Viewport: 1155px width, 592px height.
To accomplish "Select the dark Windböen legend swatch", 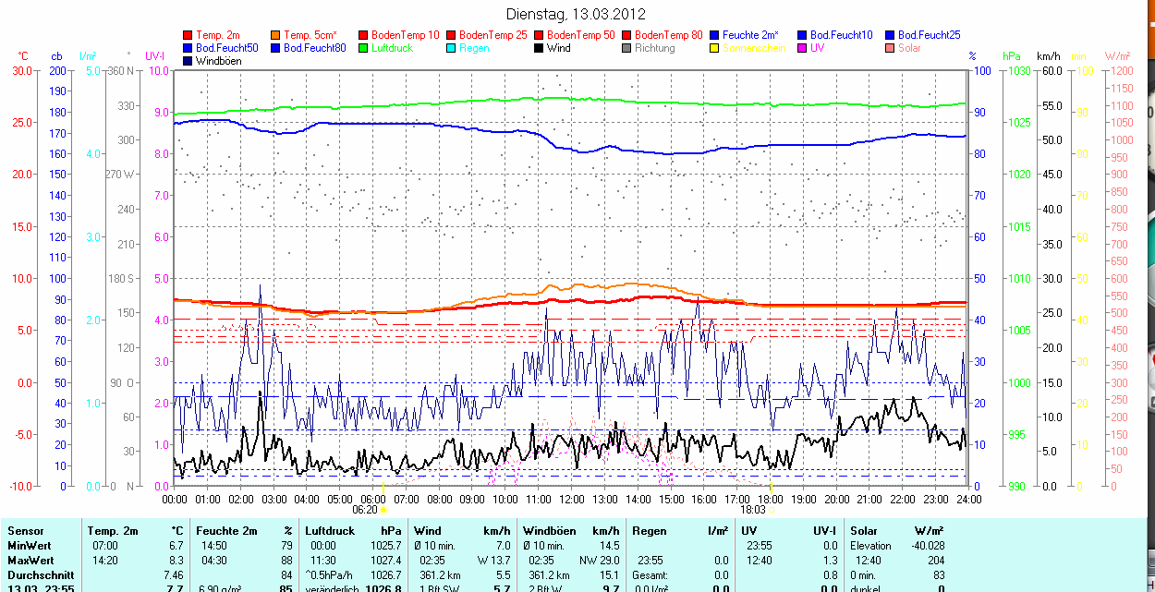I will click(188, 61).
